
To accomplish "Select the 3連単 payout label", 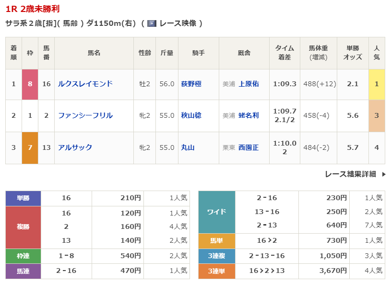I will [x=216, y=271].
